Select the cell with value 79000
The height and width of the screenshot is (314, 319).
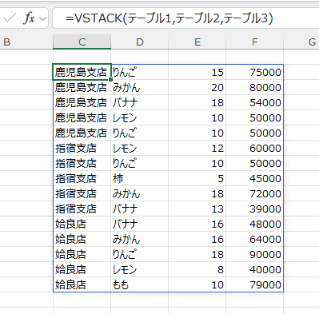(255, 284)
